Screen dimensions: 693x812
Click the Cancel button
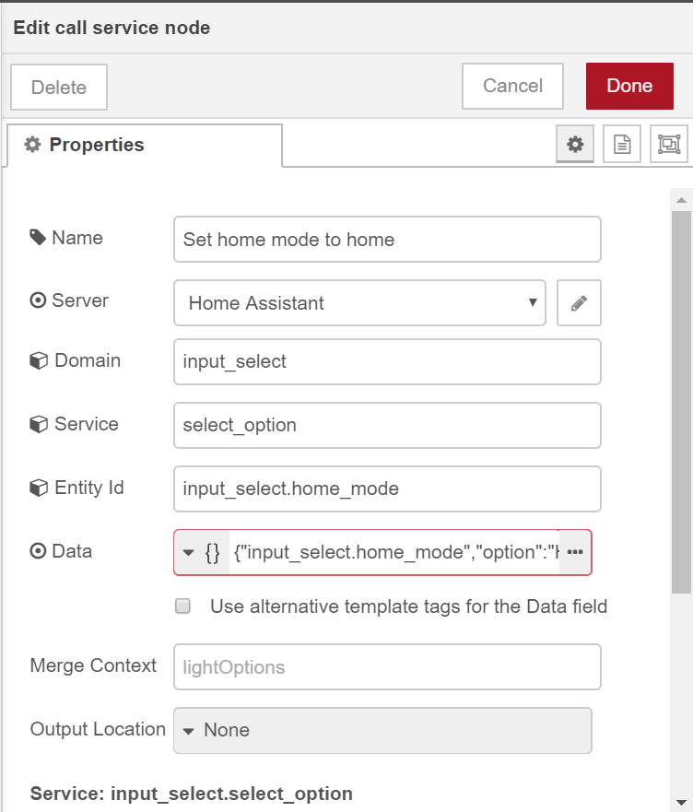coord(512,87)
